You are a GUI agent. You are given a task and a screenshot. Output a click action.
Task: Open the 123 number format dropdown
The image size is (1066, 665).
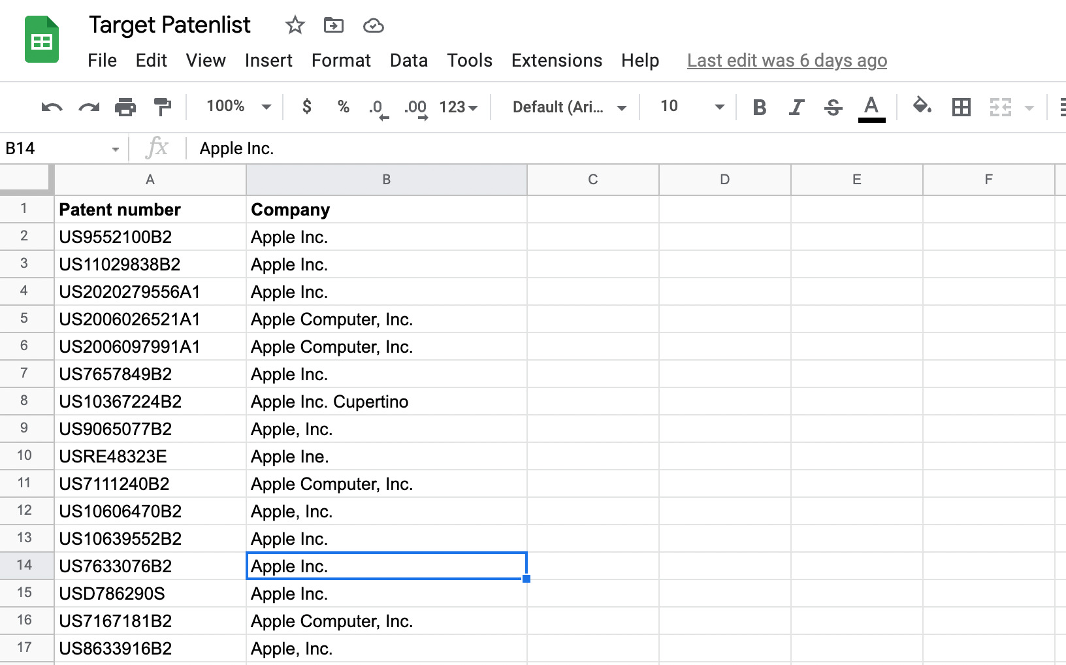pyautogui.click(x=459, y=106)
